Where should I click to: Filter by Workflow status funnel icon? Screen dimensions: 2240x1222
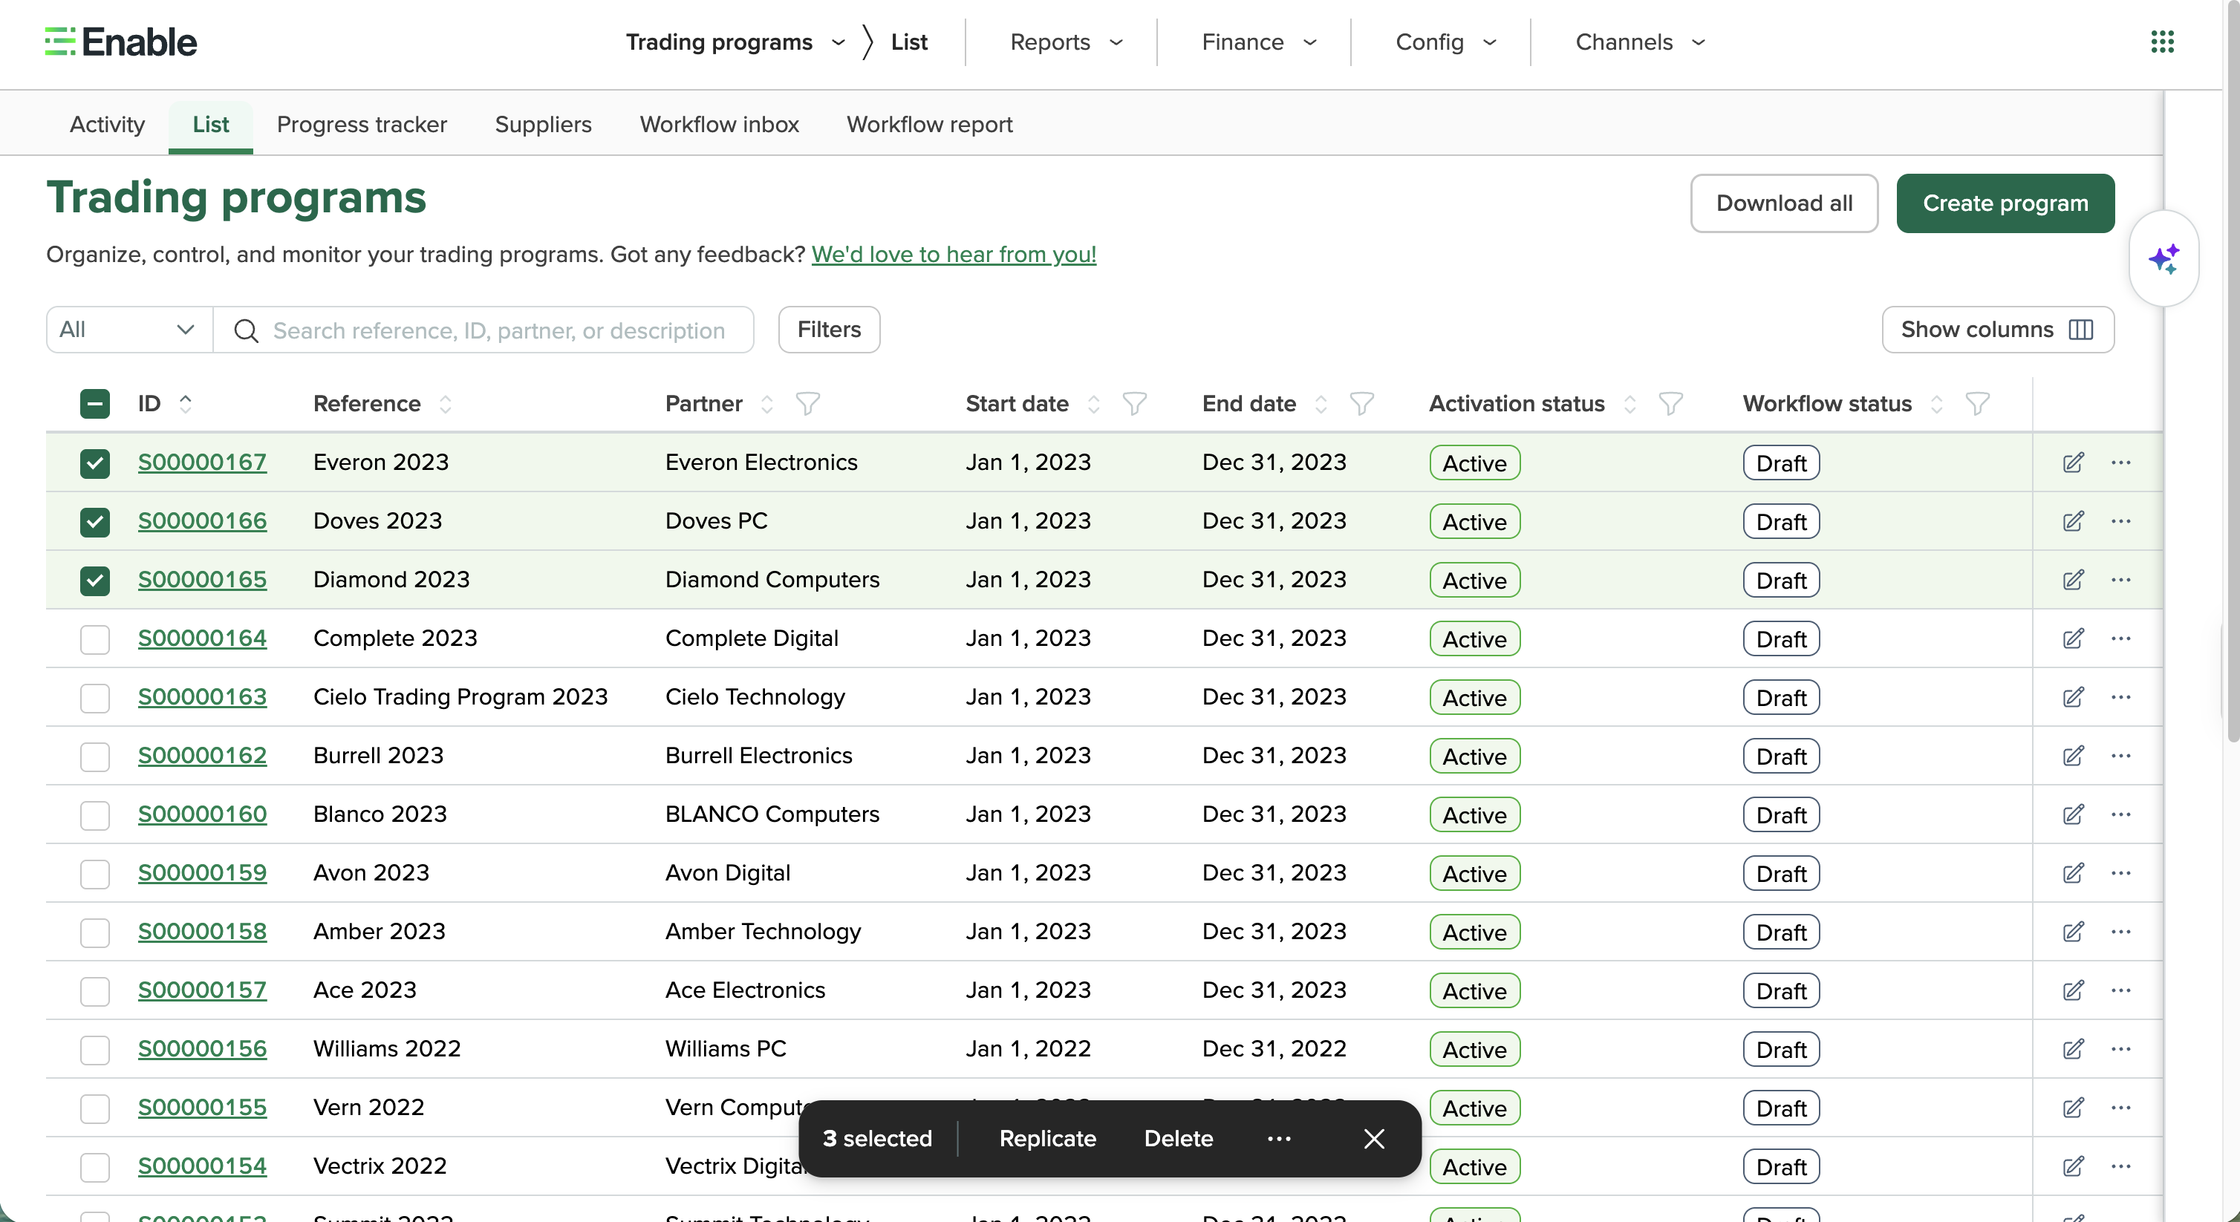point(1977,404)
